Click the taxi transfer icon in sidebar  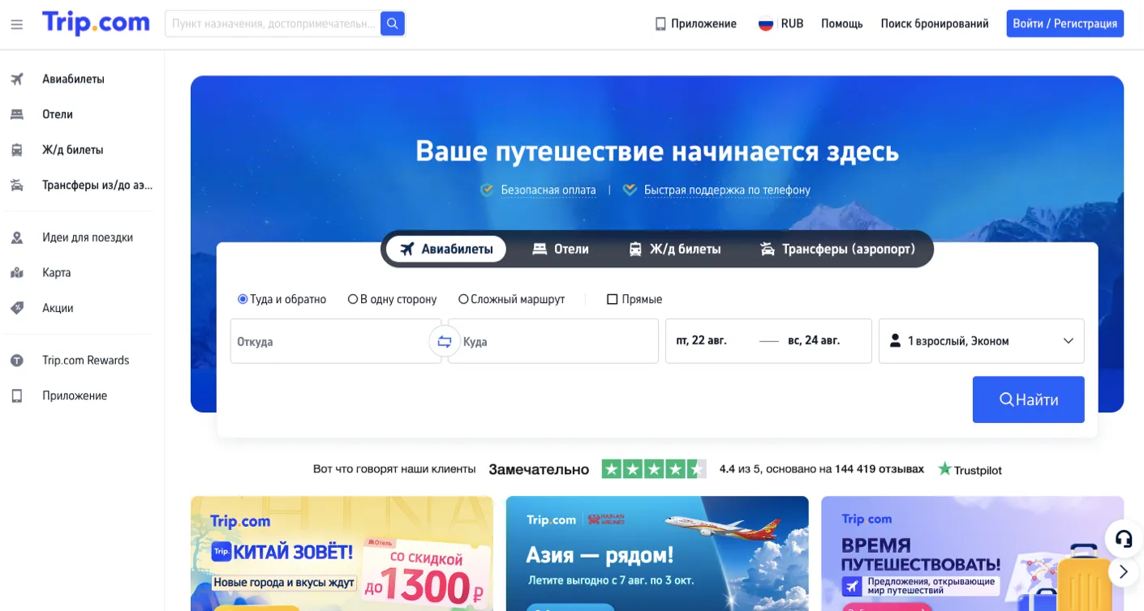pyautogui.click(x=17, y=186)
